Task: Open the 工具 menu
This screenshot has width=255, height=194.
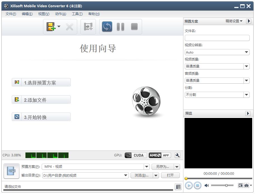Action: coord(77,14)
